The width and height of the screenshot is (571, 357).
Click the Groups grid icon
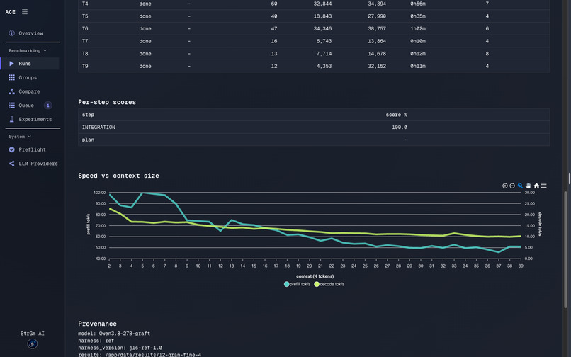(x=11, y=78)
